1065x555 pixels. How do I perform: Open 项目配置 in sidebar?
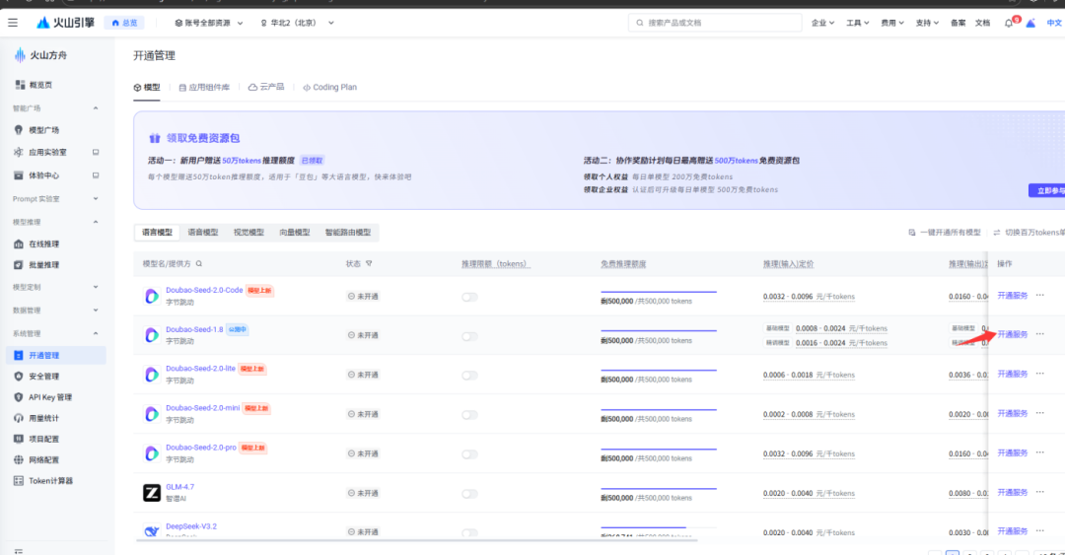point(43,439)
